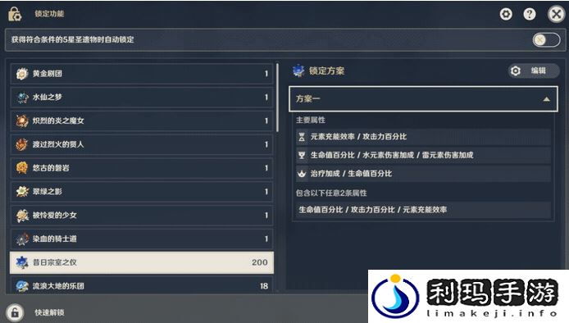The width and height of the screenshot is (569, 323).
Task: Click sub-stat condition row 生命值百分比
Action: click(x=423, y=209)
